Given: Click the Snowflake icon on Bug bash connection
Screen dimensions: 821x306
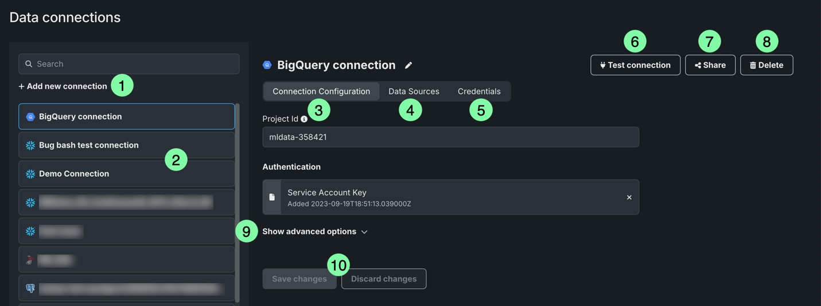Looking at the screenshot, I should pyautogui.click(x=30, y=145).
